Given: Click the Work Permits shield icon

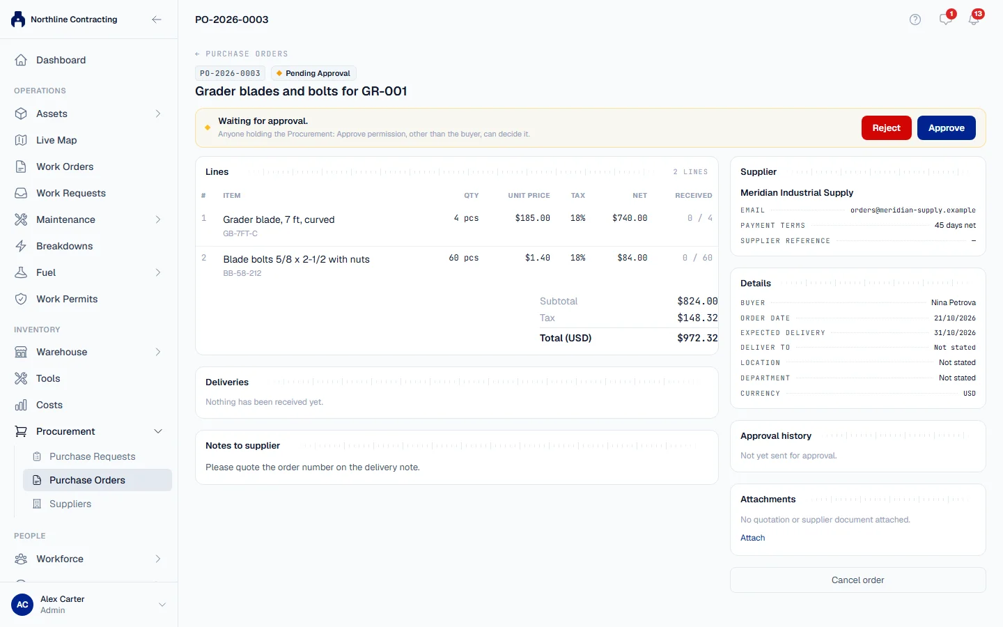Looking at the screenshot, I should point(21,299).
